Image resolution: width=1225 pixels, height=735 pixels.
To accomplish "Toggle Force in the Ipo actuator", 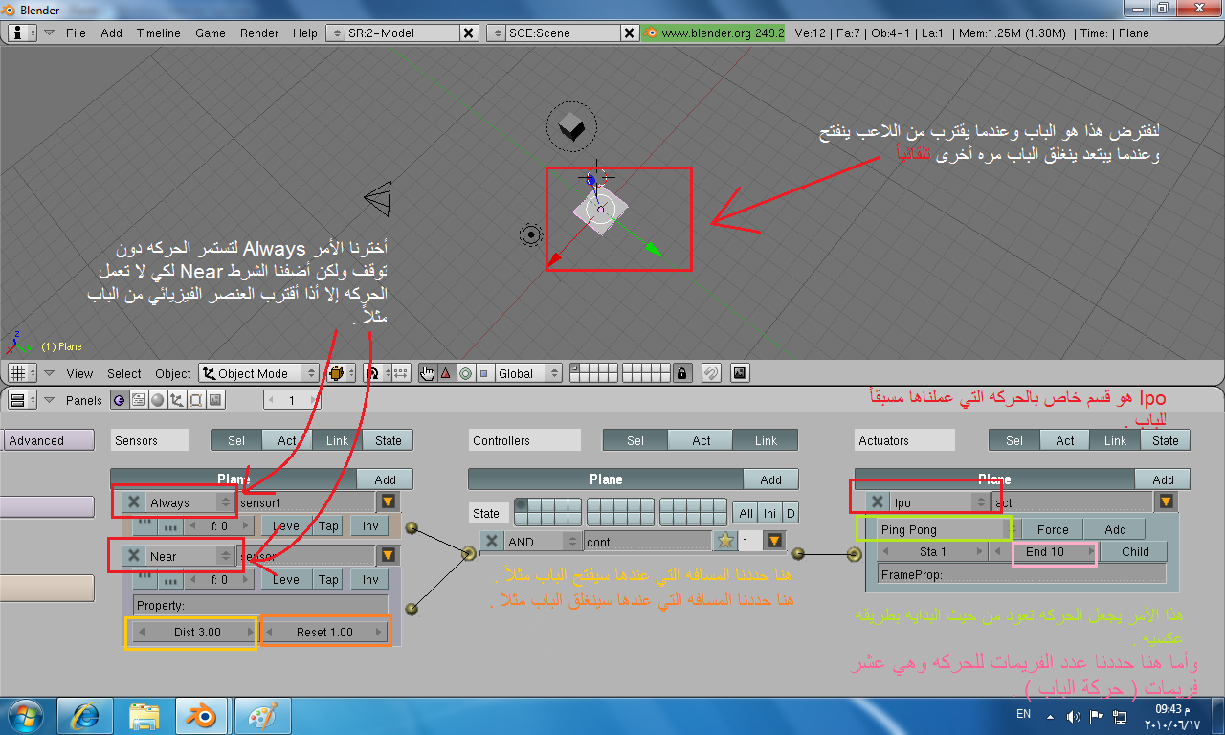I will pos(1053,529).
